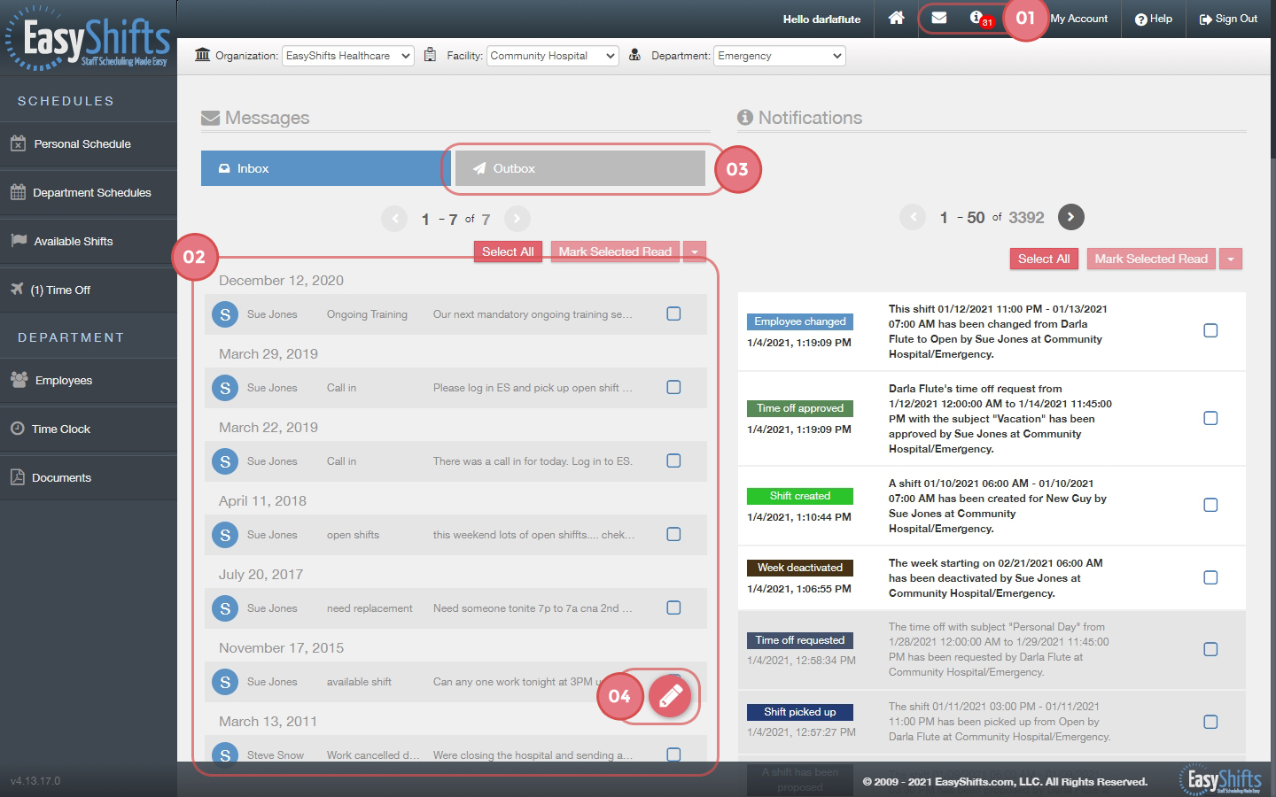This screenshot has height=797, width=1276.
Task: Check the March 22, 2019 Call in message
Action: point(673,460)
